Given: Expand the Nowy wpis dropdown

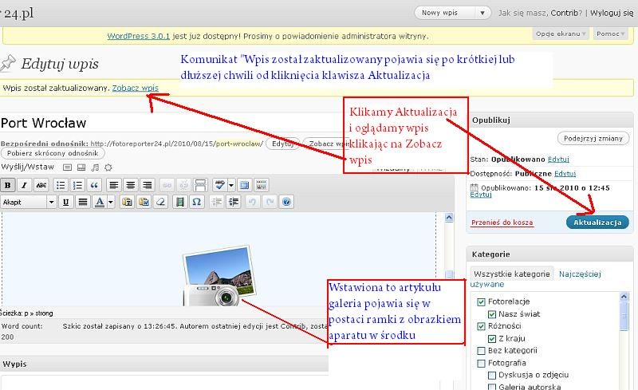Looking at the screenshot, I should click(x=483, y=13).
